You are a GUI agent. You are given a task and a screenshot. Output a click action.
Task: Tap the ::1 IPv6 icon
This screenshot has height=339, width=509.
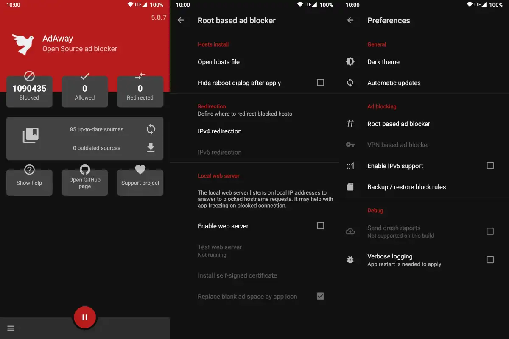coord(350,166)
